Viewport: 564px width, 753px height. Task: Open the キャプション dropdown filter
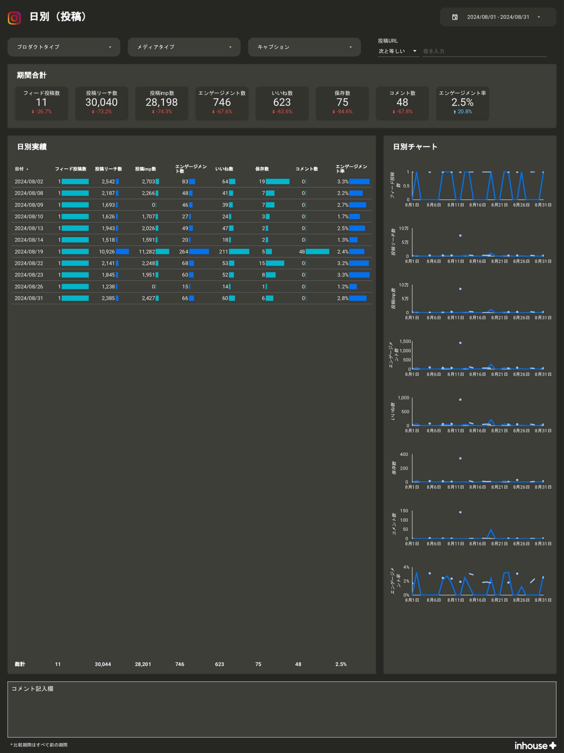point(304,47)
